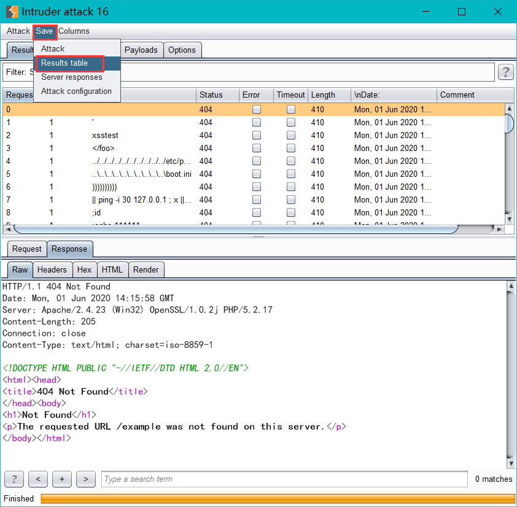
Task: Click the search help question mark button
Action: tap(14, 479)
